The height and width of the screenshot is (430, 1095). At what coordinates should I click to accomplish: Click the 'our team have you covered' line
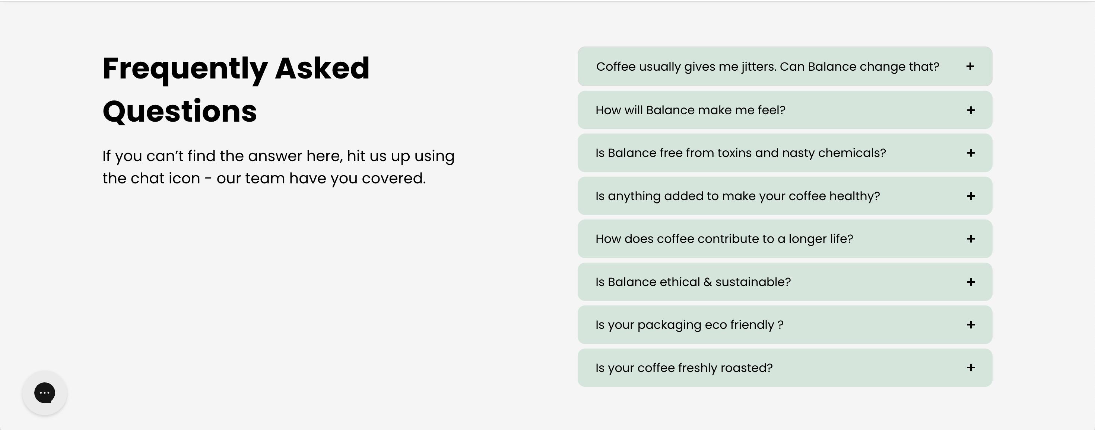tap(321, 178)
